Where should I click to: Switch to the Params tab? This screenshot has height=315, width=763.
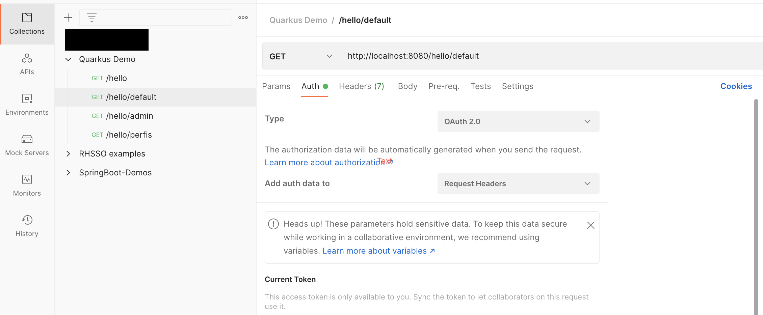pos(276,86)
